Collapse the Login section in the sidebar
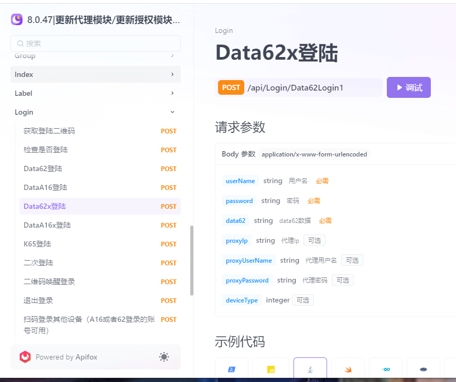Image resolution: width=456 pixels, height=382 pixels. tap(95, 111)
